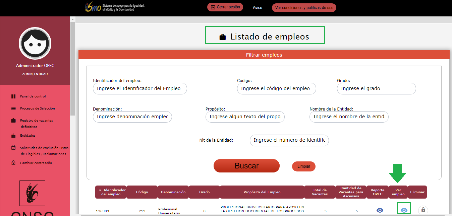This screenshot has height=216, width=452.
Task: Click the Registro de vacantes briefcase icon
Action: coord(13,121)
